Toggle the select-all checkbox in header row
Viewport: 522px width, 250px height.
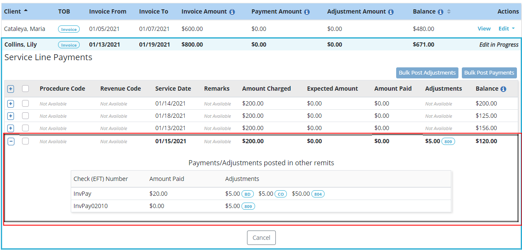tap(25, 89)
